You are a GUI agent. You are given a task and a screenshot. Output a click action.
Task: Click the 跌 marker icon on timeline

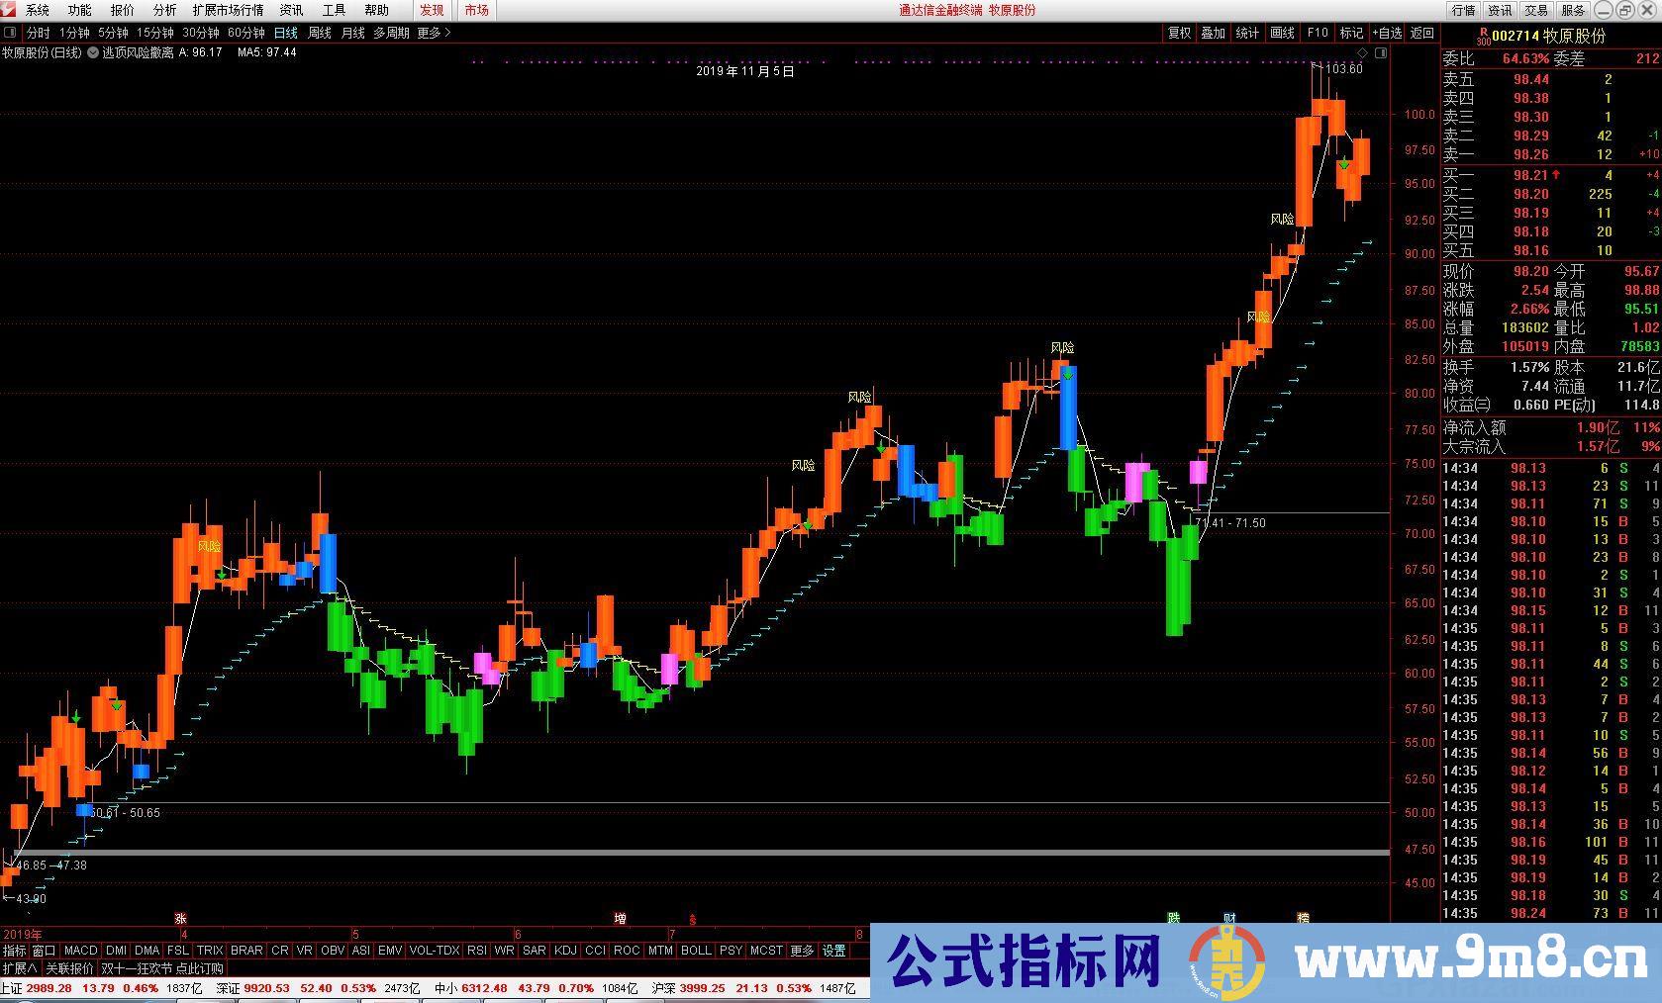pos(1174,918)
